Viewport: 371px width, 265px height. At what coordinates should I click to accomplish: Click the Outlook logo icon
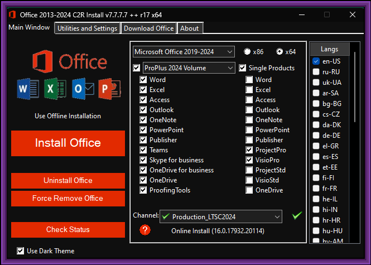[83, 89]
